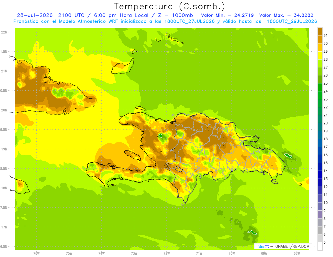333x257 pixels.
Task: Click the 'Temperatura (C,somb.)' title
Action: pyautogui.click(x=170, y=6)
